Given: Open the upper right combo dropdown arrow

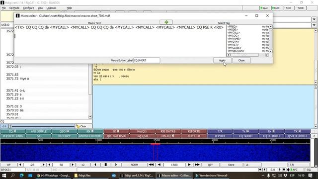Looking at the screenshot, I should [314, 19].
